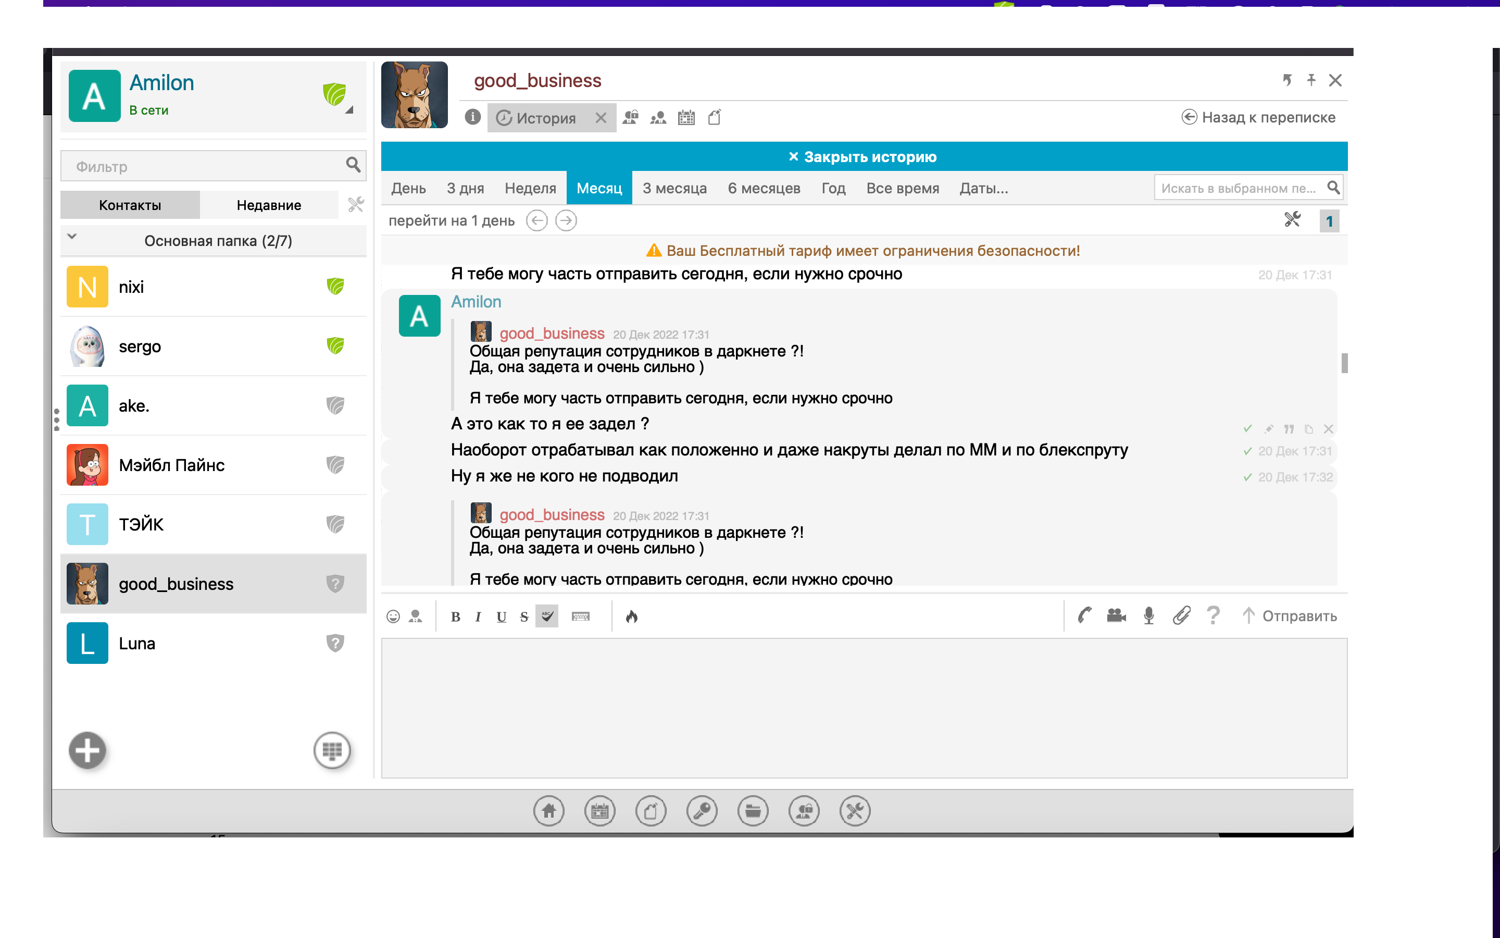Toggle italic formatting
1500x938 pixels.
tap(478, 616)
